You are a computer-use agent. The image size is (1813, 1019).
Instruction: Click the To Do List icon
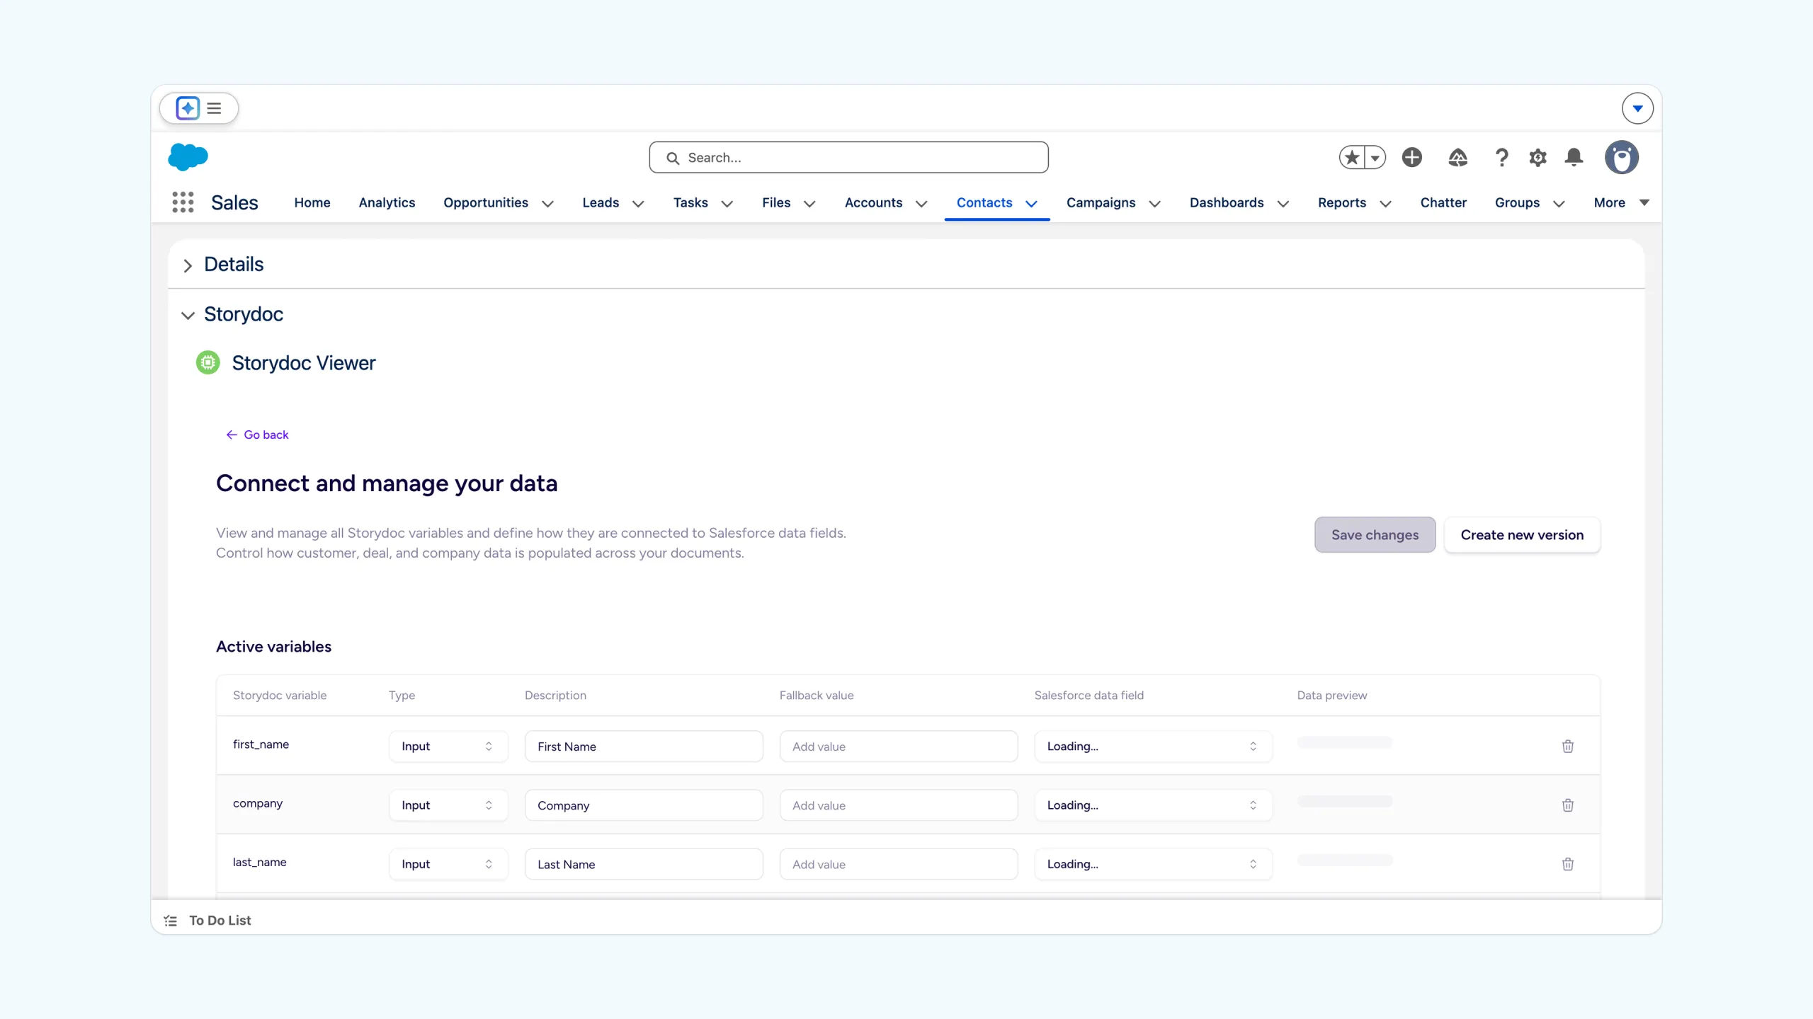171,921
